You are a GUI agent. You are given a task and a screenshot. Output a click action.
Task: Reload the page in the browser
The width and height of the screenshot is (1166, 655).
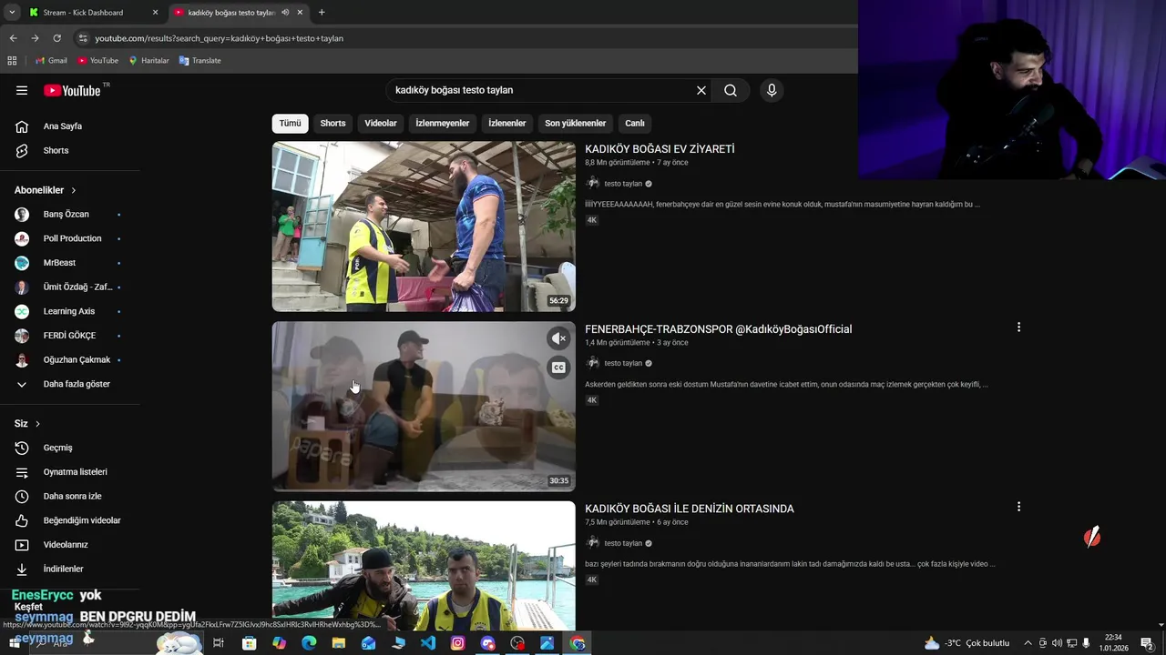pyautogui.click(x=56, y=38)
